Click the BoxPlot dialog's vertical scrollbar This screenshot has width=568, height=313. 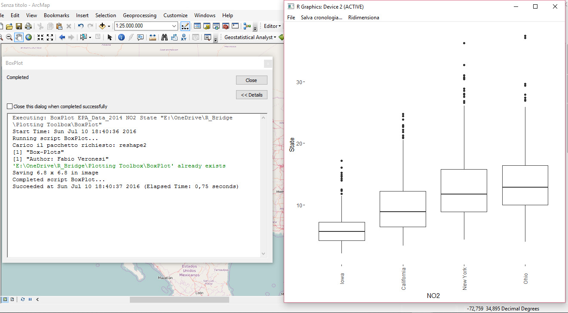pyautogui.click(x=263, y=185)
